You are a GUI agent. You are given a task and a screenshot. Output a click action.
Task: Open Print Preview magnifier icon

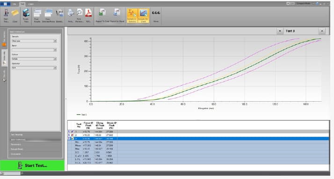coord(80,13)
